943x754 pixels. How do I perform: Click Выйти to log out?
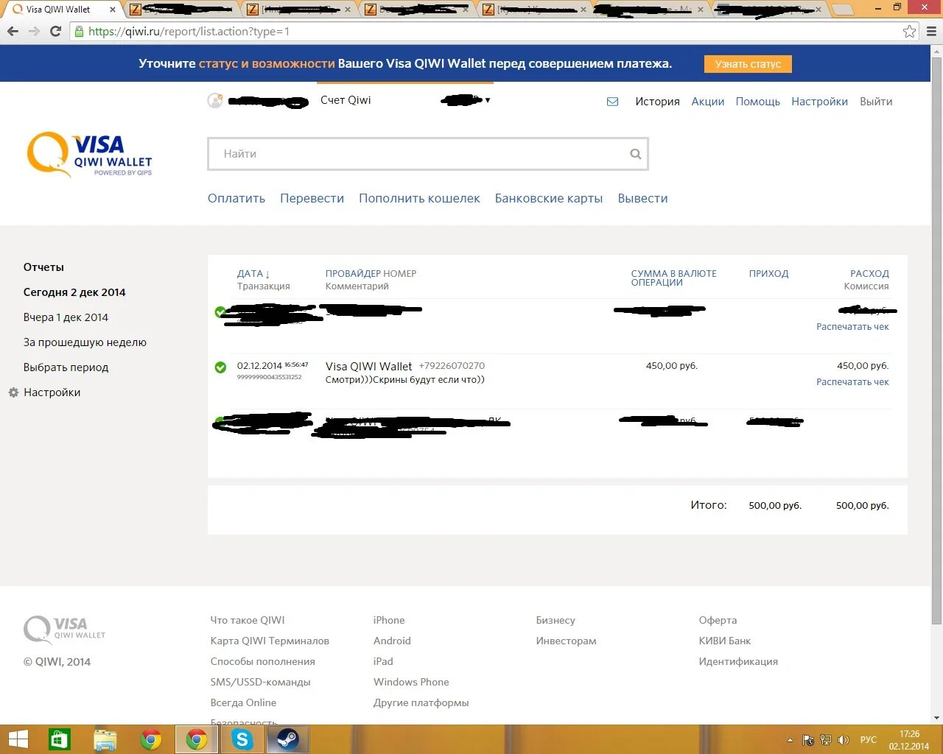pos(876,102)
